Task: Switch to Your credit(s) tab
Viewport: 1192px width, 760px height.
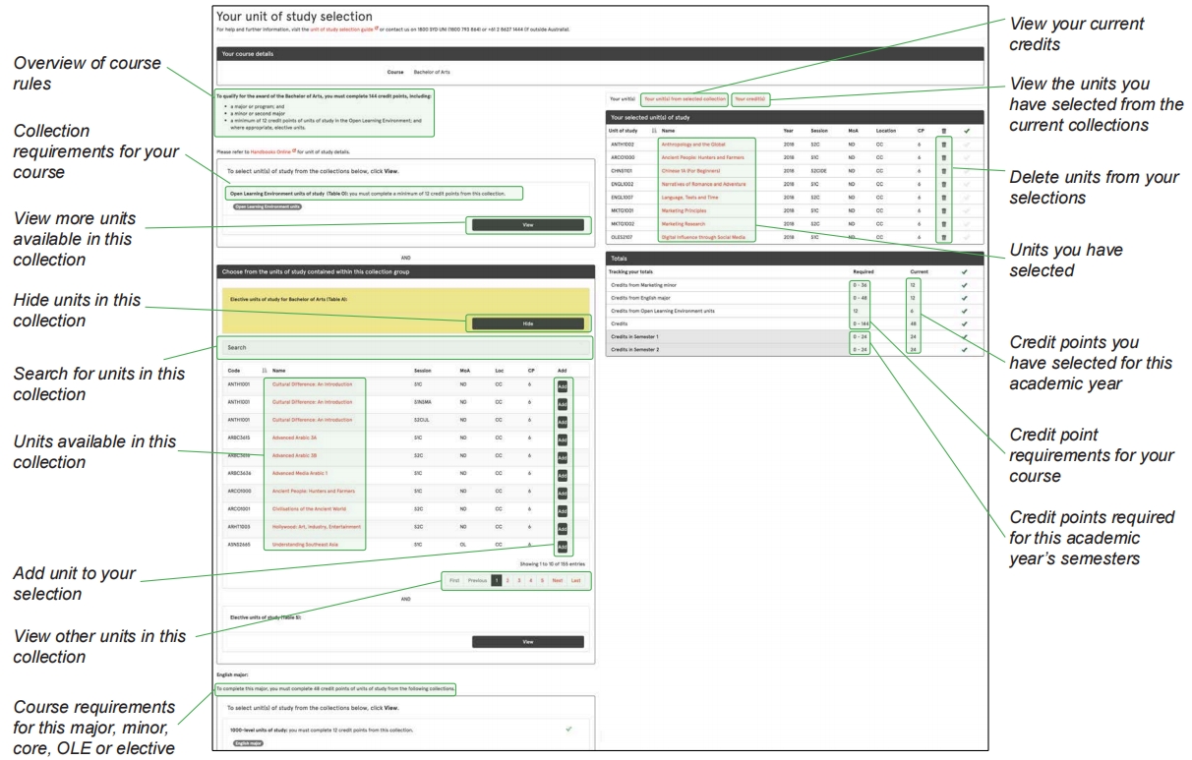Action: pos(750,99)
